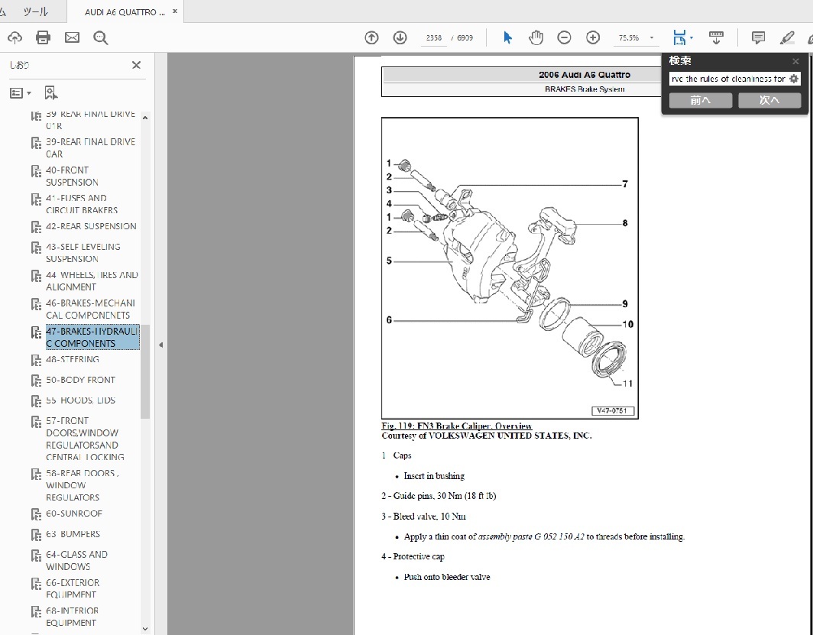
Task: Open bookmark 58-REAR DOORS, WINDOW REGULATORS
Action: (82, 485)
